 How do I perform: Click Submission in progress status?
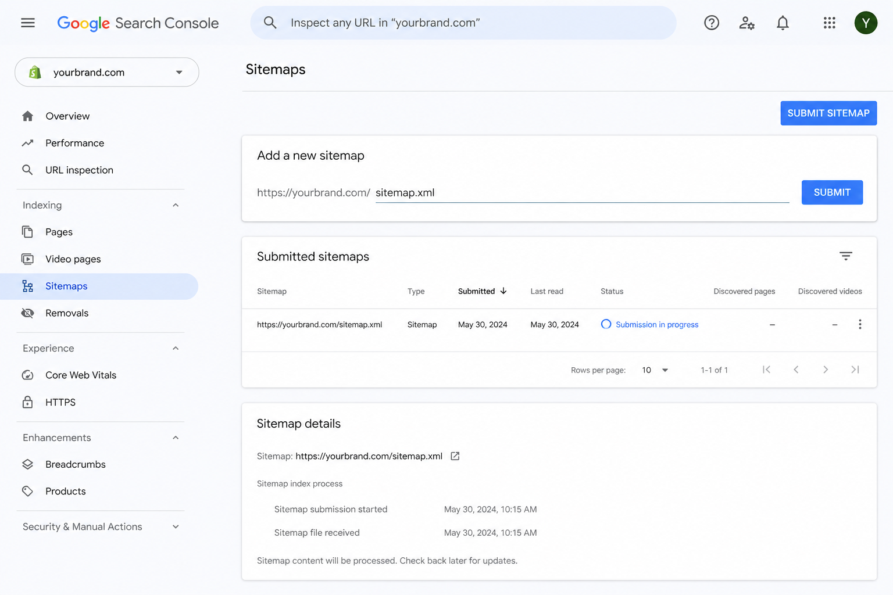[x=650, y=324]
